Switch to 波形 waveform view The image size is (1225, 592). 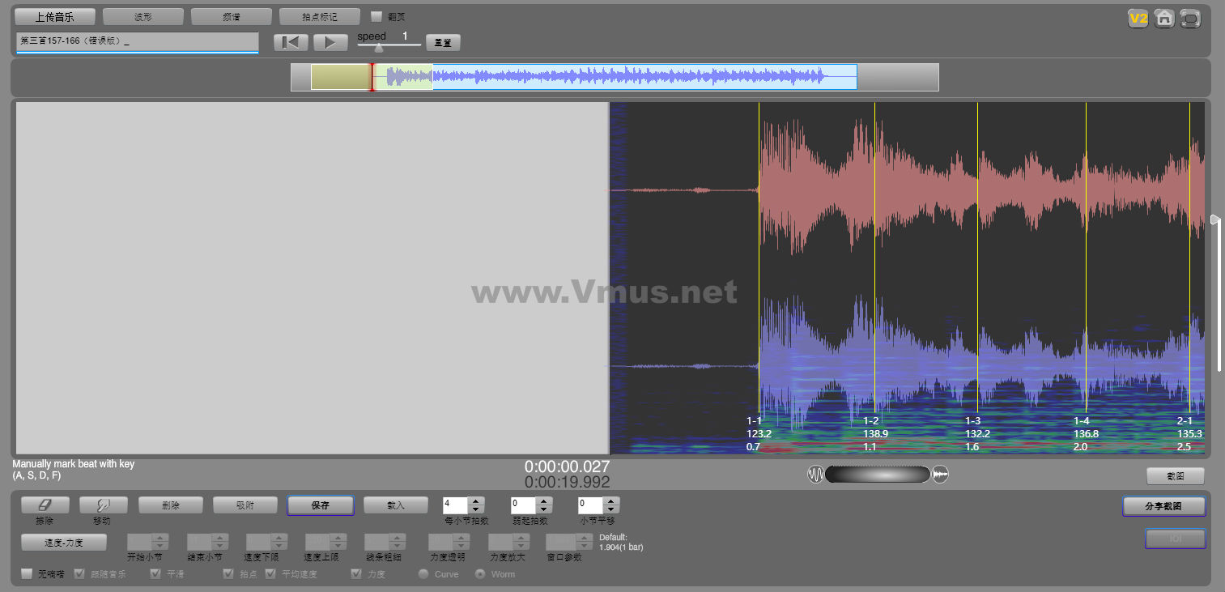[x=143, y=17]
